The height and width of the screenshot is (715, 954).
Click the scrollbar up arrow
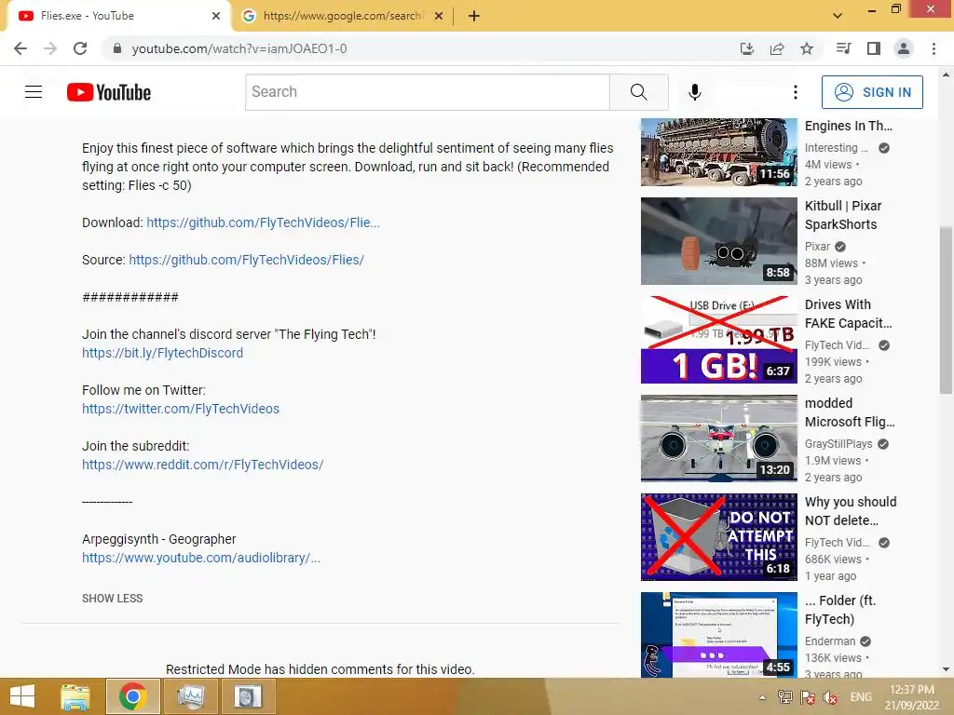946,74
